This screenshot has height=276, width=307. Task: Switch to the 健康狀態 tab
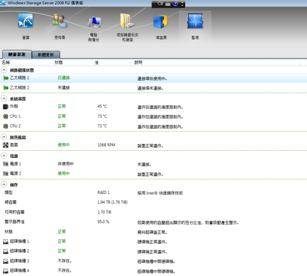[x=17, y=54]
